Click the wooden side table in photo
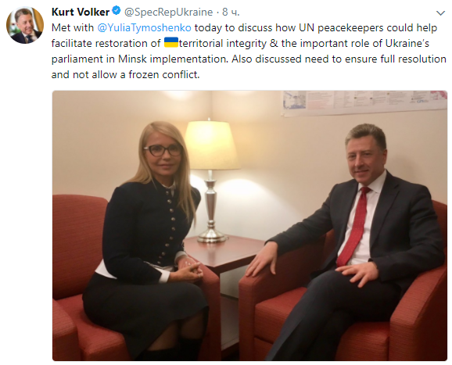The height and width of the screenshot is (365, 452). [224, 253]
